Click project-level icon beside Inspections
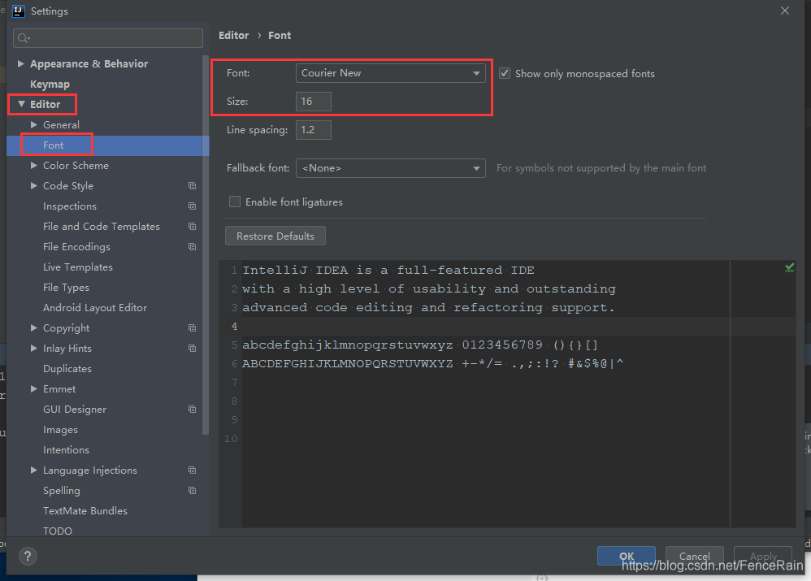 click(192, 206)
